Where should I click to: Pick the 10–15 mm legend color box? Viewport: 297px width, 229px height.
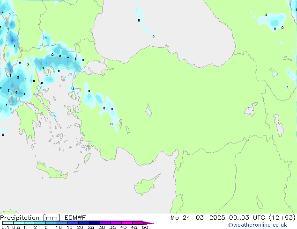pyautogui.click(x=62, y=223)
